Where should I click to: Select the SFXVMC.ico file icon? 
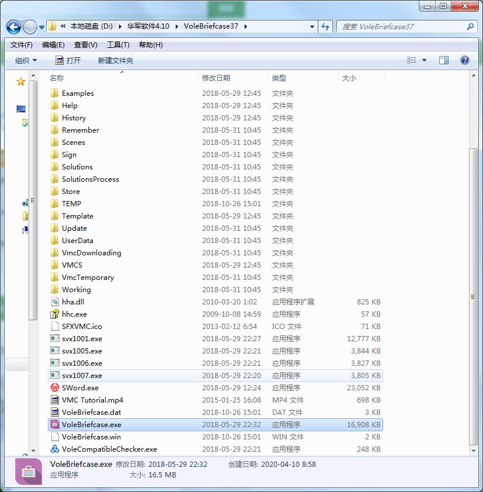(x=54, y=326)
